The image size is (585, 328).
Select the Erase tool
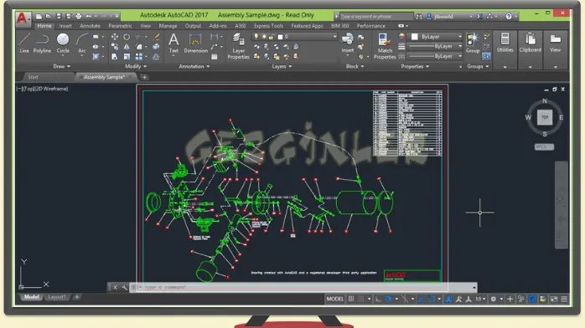click(x=157, y=37)
